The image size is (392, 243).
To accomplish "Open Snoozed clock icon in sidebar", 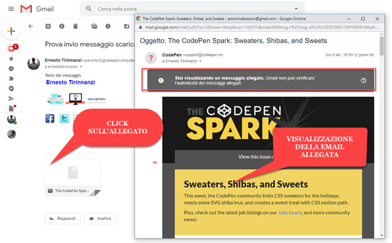I will tap(11, 69).
